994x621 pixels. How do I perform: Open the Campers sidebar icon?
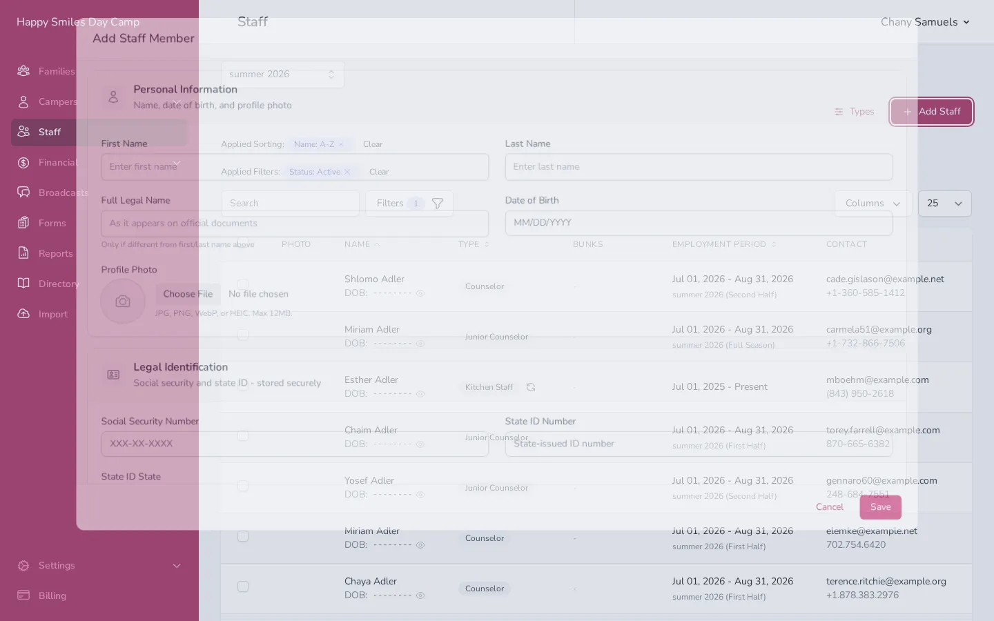23,101
